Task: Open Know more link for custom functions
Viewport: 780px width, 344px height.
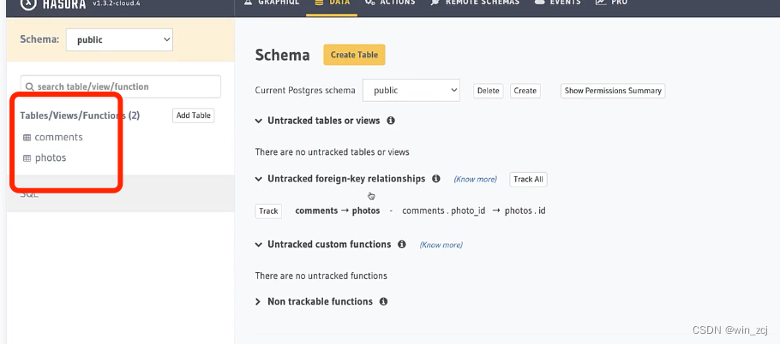Action: coord(441,246)
